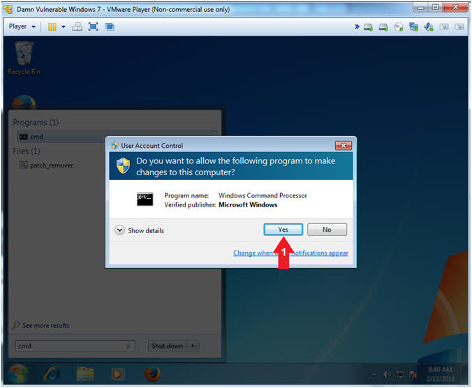Viewport: 472px width, 388px height.
Task: Click Shut down button
Action: (x=167, y=346)
